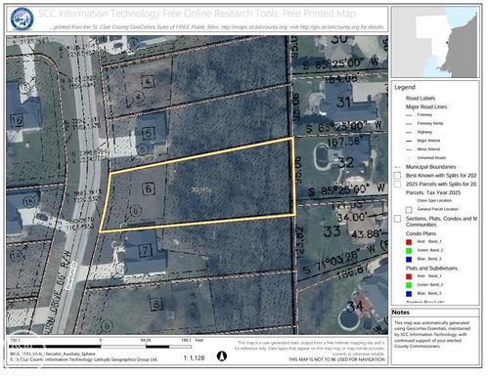This screenshot has width=489, height=376.
Task: Click blue Band_3 swatch under Plats and Subdivisions
Action: point(409,294)
